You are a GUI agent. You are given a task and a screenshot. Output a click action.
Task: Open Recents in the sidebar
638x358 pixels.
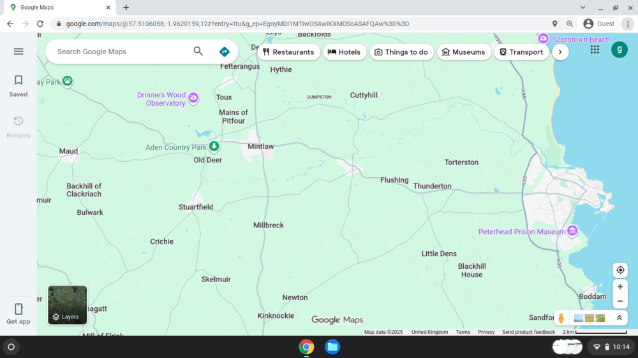pyautogui.click(x=19, y=127)
